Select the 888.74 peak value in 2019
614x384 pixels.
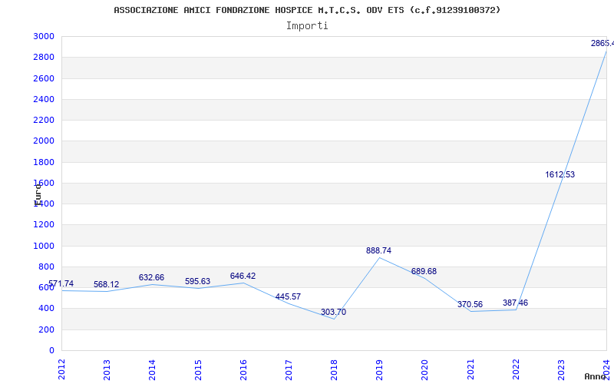click(378, 251)
